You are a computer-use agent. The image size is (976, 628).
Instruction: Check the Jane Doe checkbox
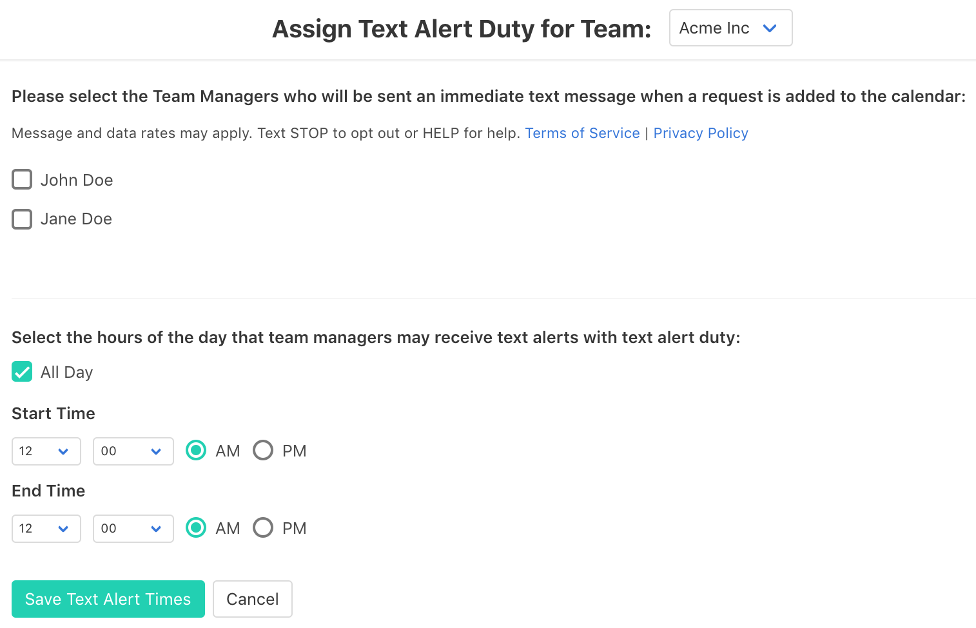[x=22, y=219]
